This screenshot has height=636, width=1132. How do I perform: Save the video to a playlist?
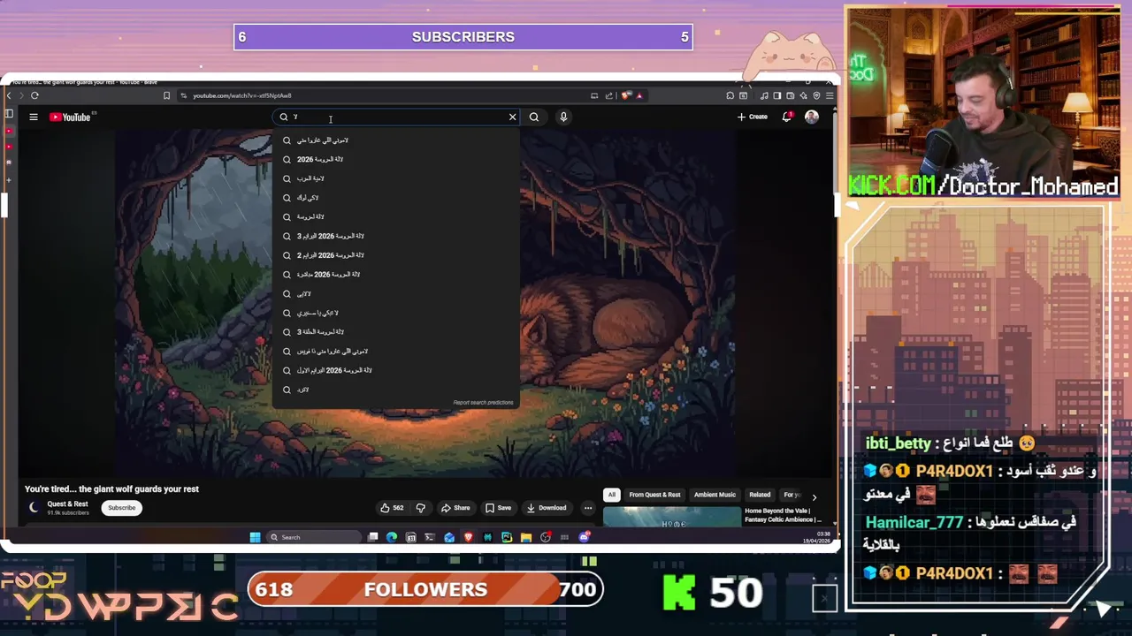tap(498, 508)
